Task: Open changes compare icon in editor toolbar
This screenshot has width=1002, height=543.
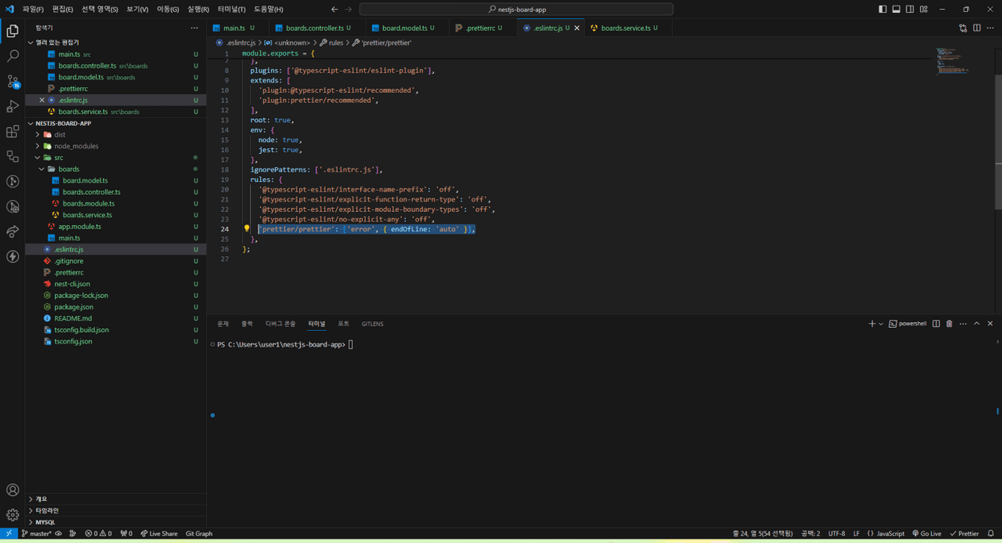Action: (963, 28)
